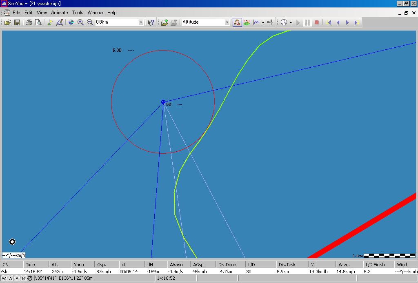Zoom out with the minus magnifier
This screenshot has width=418, height=283.
90,22
